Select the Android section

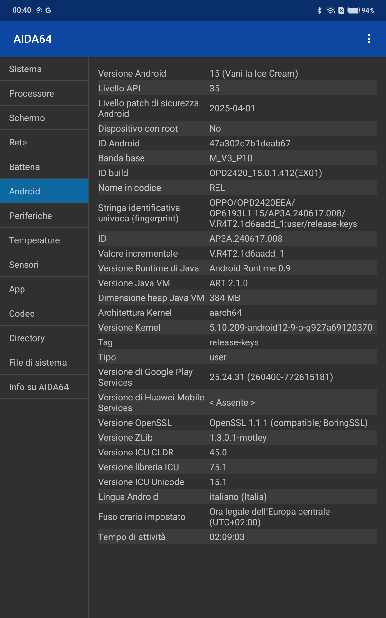(44, 191)
